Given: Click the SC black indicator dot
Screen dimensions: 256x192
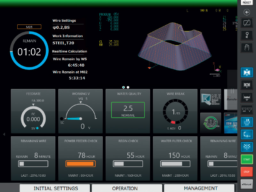Looking at the screenshot, I should click(x=61, y=118).
